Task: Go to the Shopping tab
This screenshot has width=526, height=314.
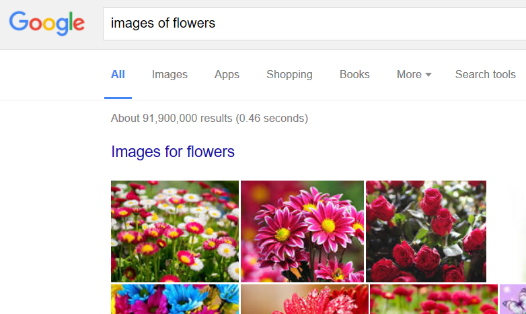Action: [289, 74]
